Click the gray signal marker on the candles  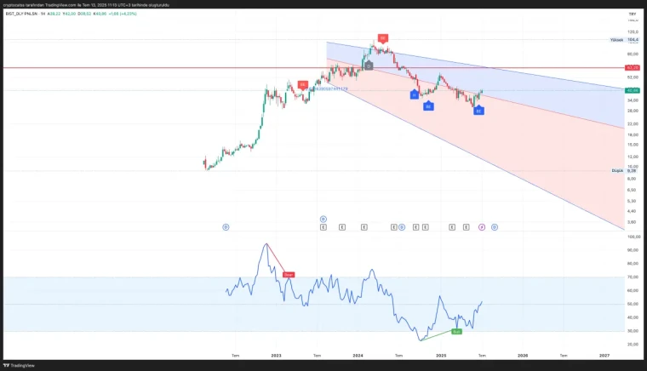click(369, 66)
